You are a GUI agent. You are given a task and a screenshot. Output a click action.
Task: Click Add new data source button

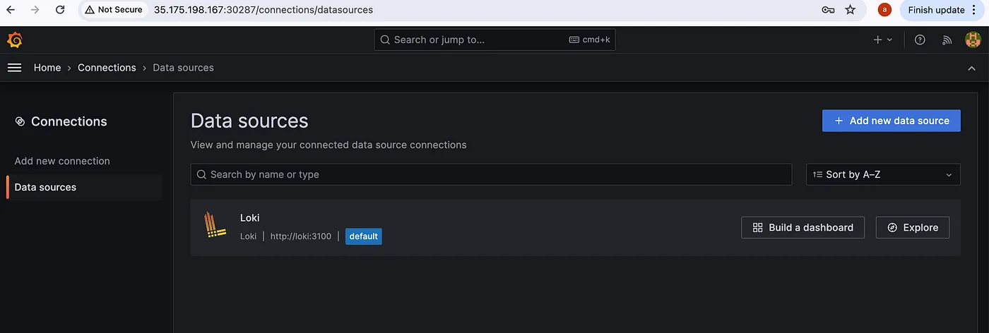point(892,121)
